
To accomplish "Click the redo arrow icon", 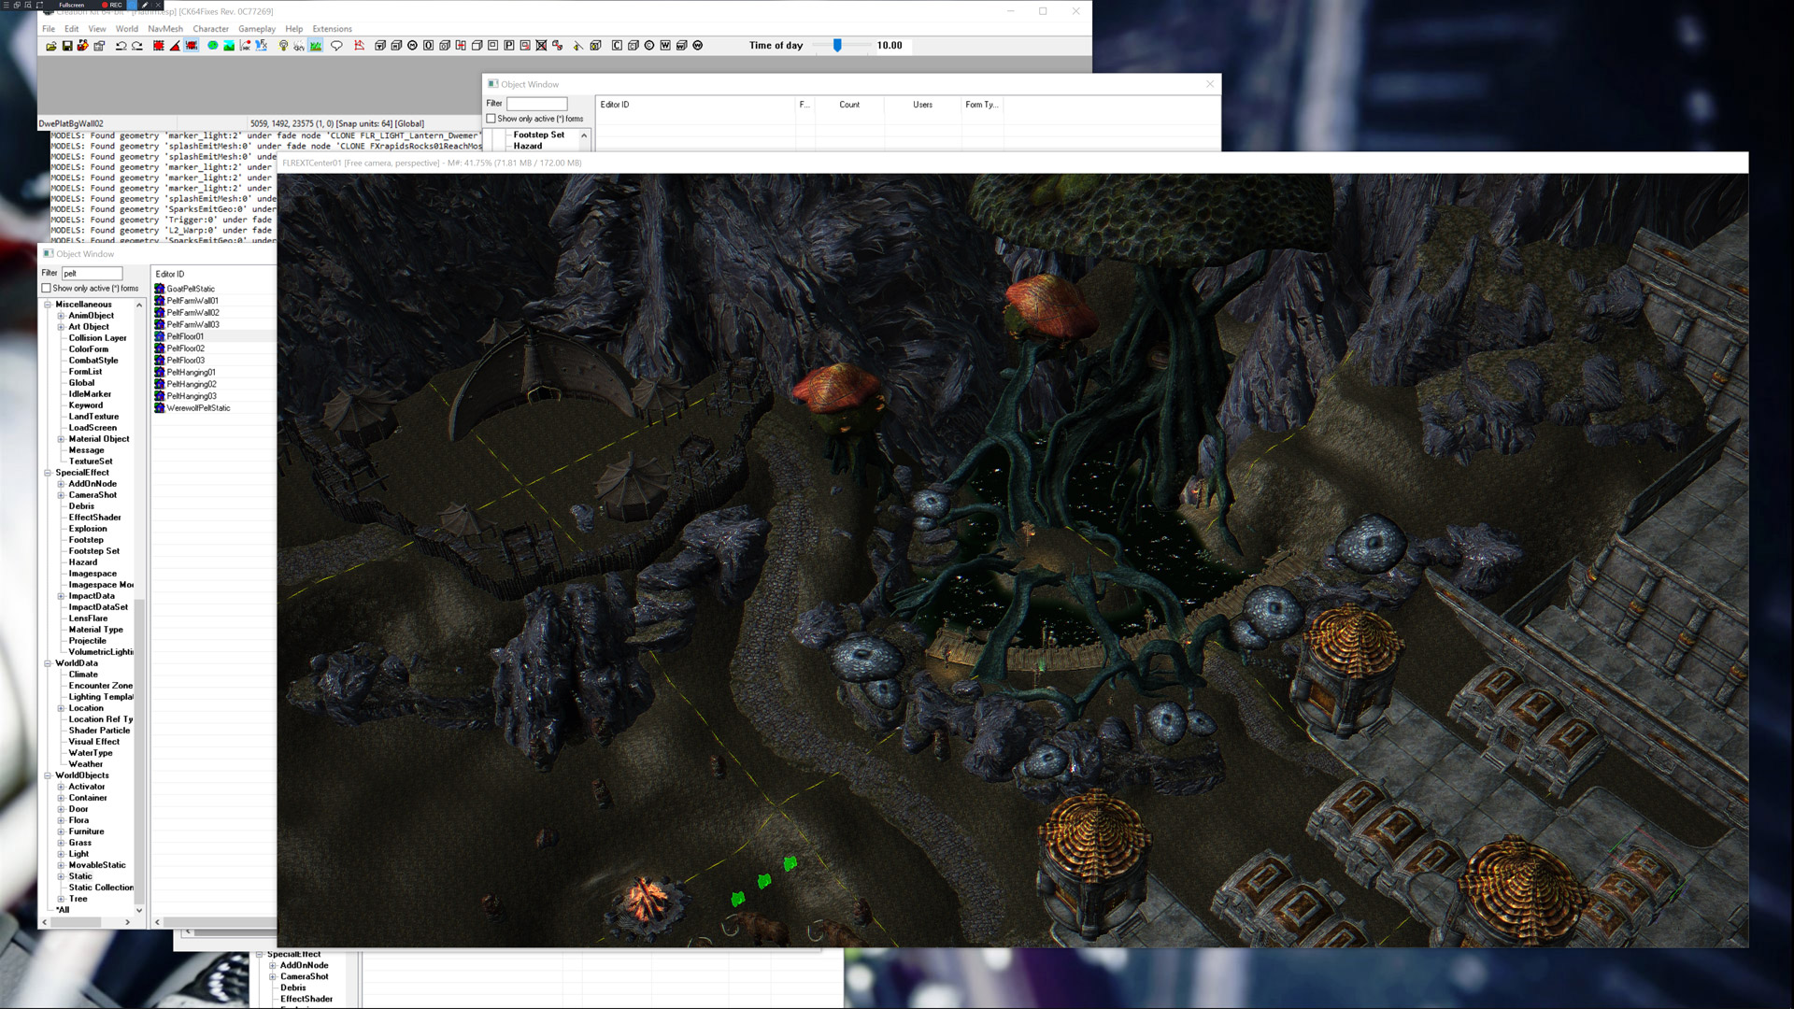I will click(137, 46).
